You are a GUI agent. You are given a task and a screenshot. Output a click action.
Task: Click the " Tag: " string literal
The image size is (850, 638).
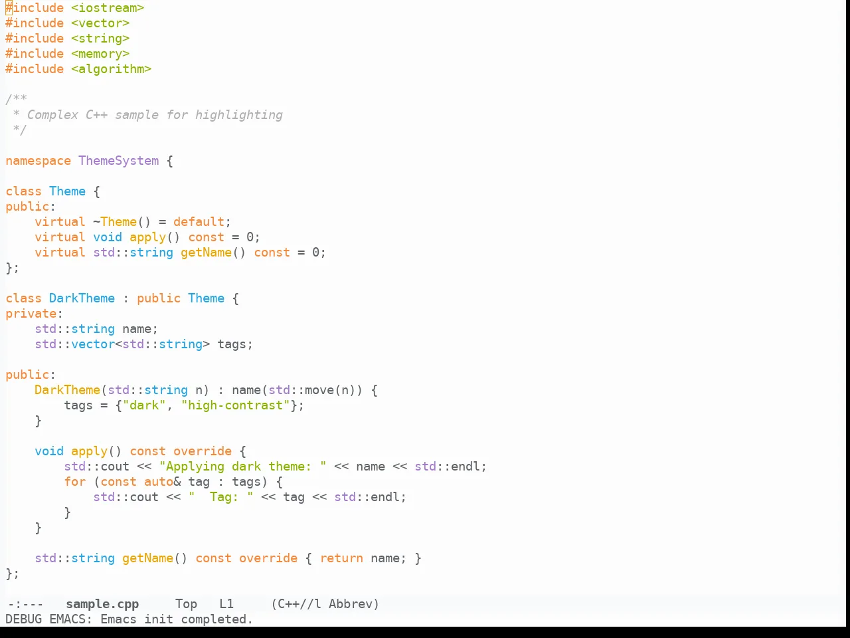pyautogui.click(x=220, y=497)
